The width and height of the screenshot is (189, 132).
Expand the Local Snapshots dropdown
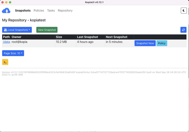[17, 30]
